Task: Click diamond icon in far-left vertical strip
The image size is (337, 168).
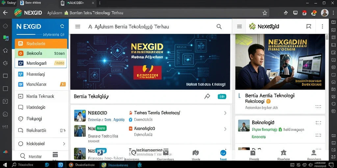Action: [x=5, y=26]
